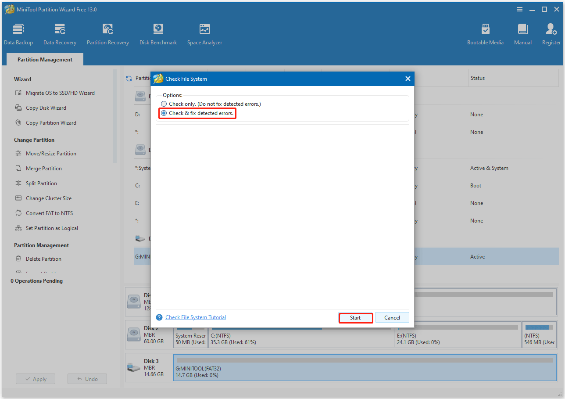Open the Check File System Tutorial link
565x399 pixels.
point(196,317)
